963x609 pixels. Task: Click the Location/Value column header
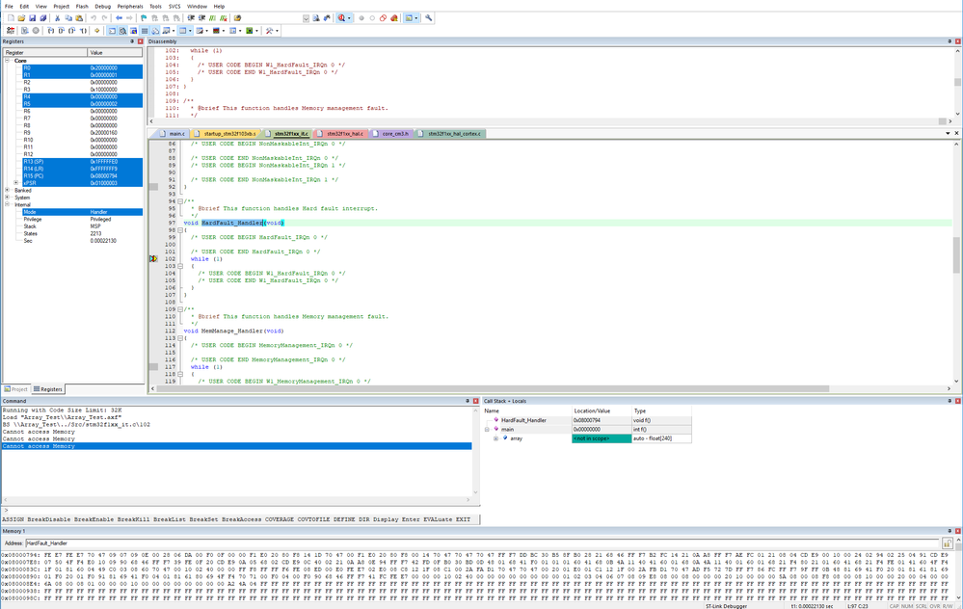click(602, 410)
